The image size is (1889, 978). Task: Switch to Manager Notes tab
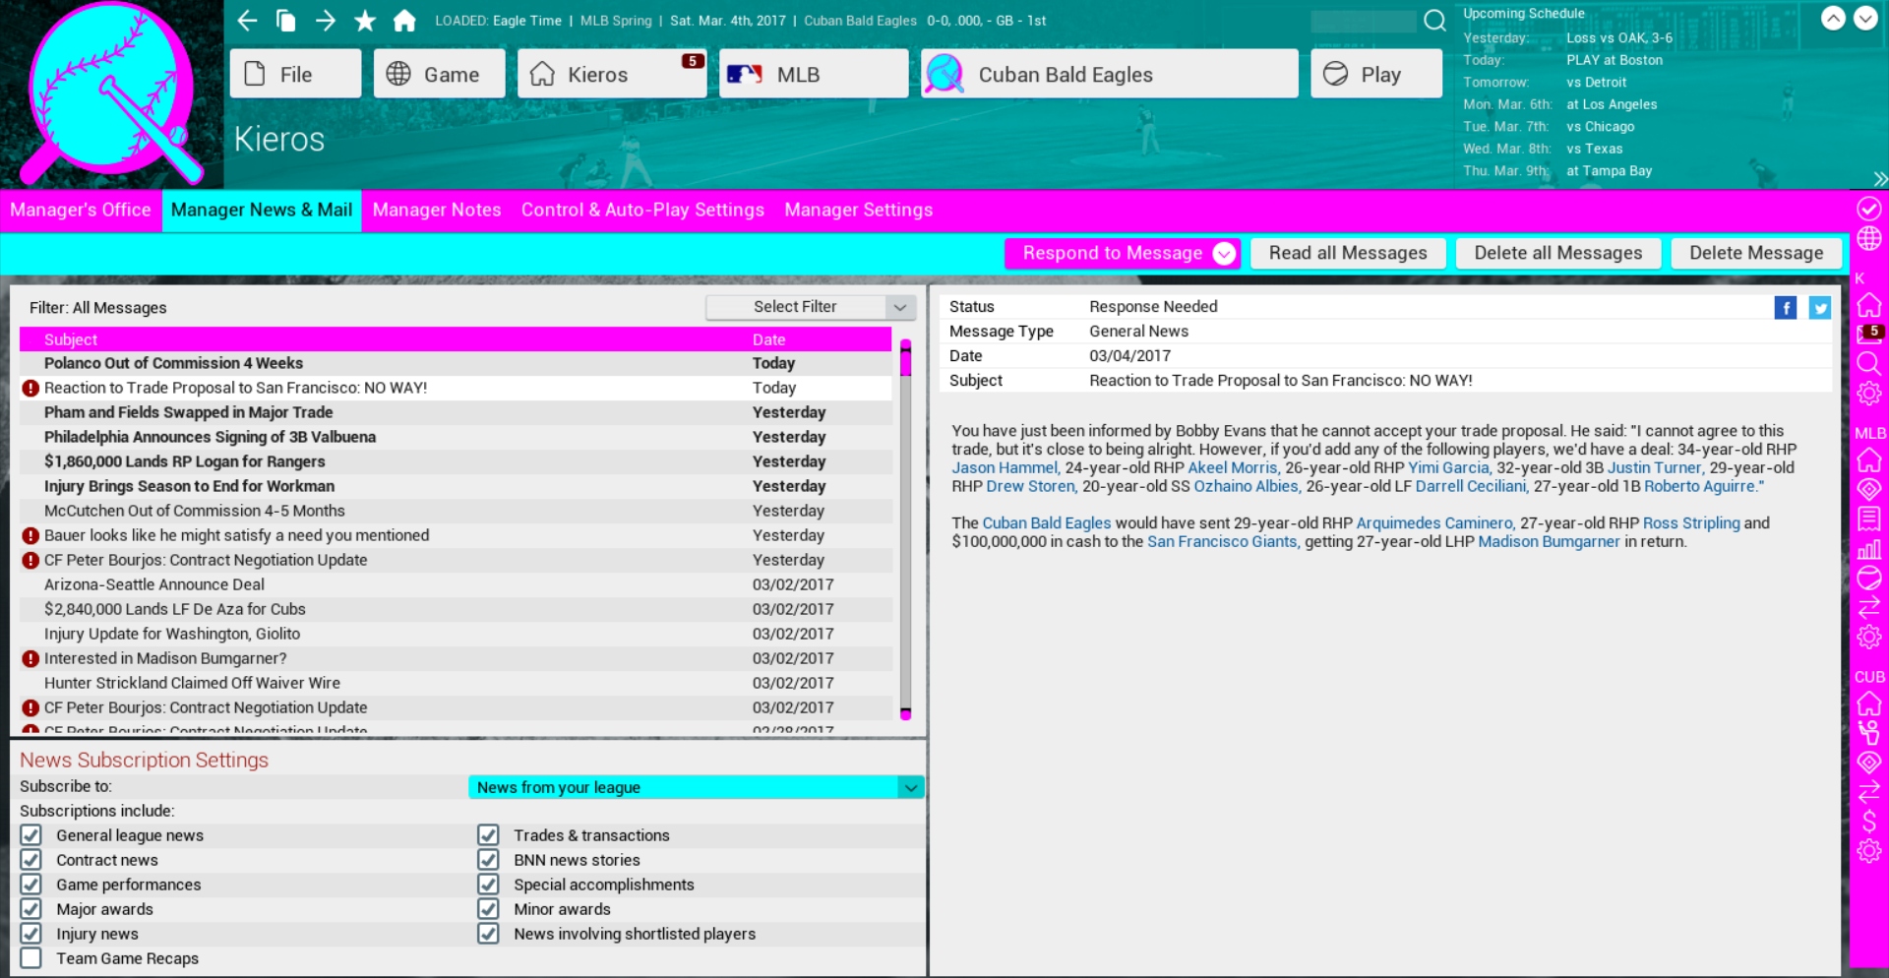click(x=437, y=210)
